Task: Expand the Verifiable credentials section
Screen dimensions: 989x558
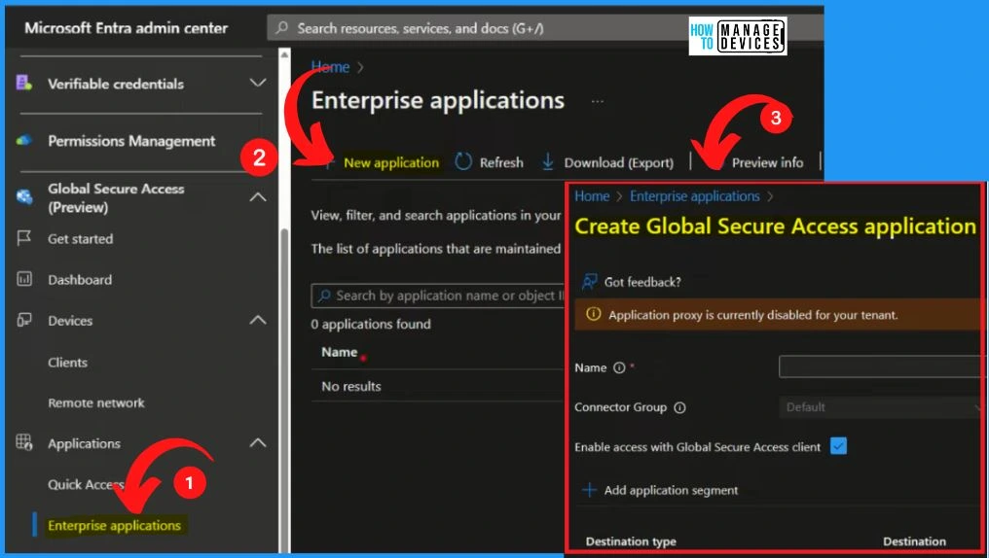Action: [x=257, y=83]
